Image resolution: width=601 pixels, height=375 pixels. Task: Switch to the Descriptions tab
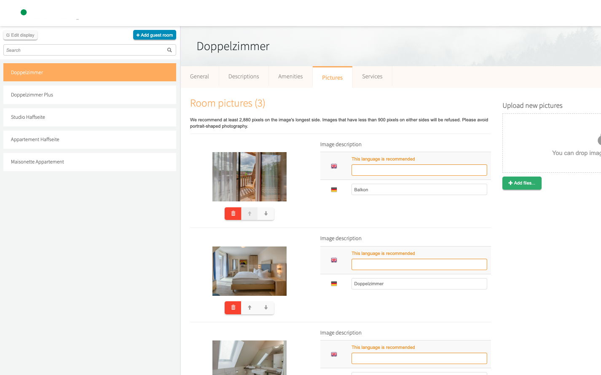coord(244,77)
